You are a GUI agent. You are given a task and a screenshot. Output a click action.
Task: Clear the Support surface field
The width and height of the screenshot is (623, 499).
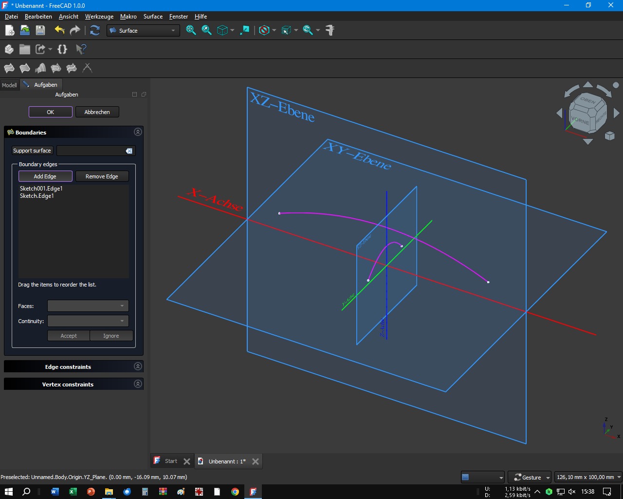(129, 151)
